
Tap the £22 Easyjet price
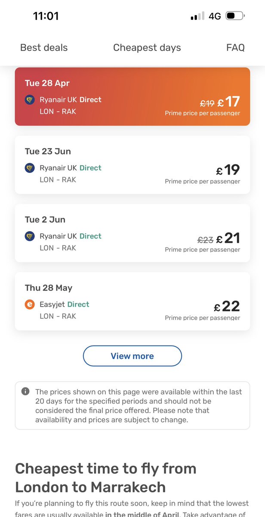[227, 307]
